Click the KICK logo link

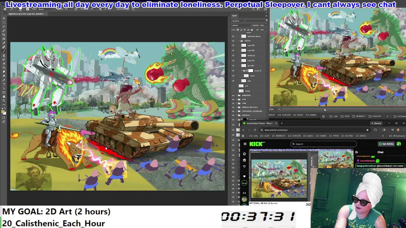click(x=257, y=144)
